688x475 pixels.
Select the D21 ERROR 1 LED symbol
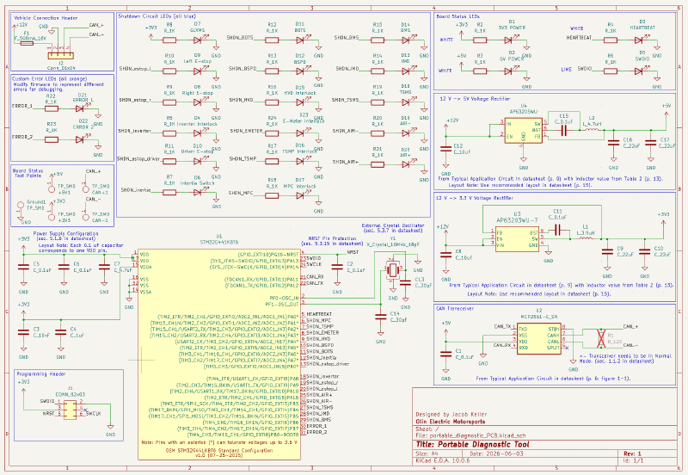point(80,108)
